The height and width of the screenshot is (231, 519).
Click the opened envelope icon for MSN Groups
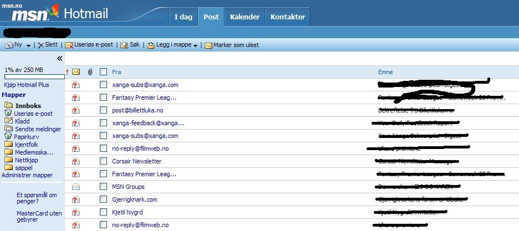(76, 187)
